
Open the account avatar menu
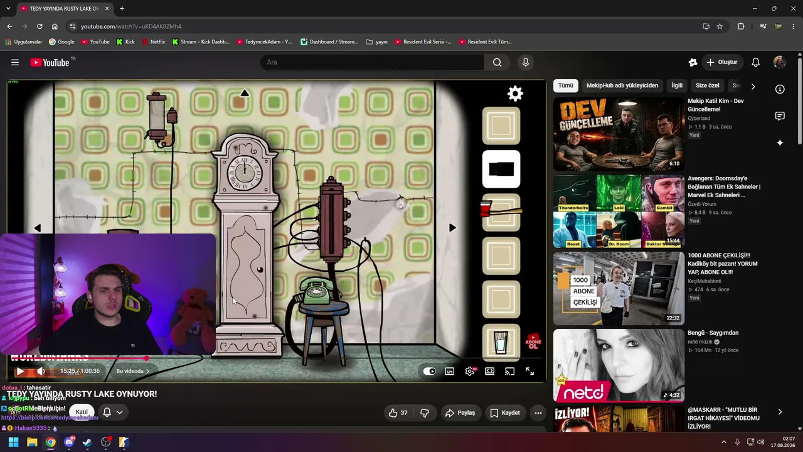(780, 62)
